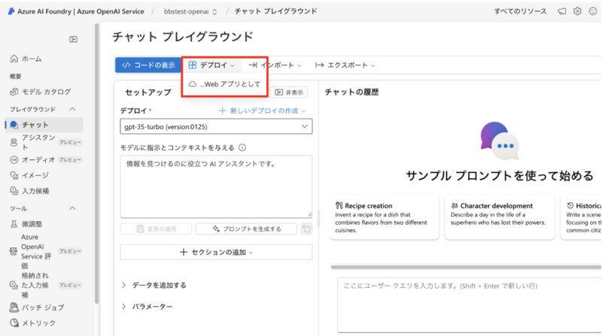Click the 非表示 button in setup panel
This screenshot has width=602, height=336.
tap(289, 92)
